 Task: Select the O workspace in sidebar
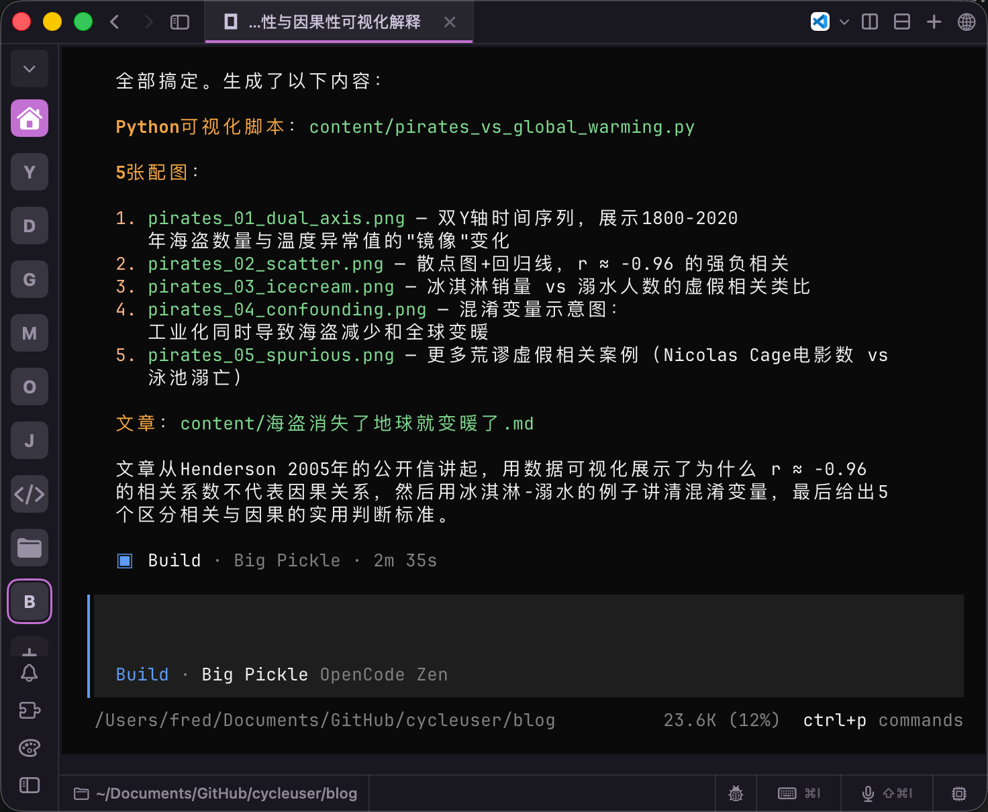point(30,387)
